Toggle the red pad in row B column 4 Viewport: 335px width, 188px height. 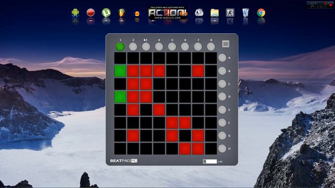(159, 71)
